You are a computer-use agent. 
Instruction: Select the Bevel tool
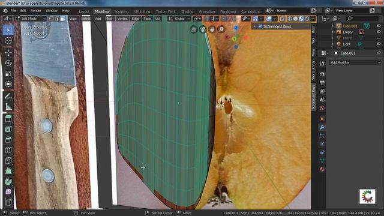8,140
